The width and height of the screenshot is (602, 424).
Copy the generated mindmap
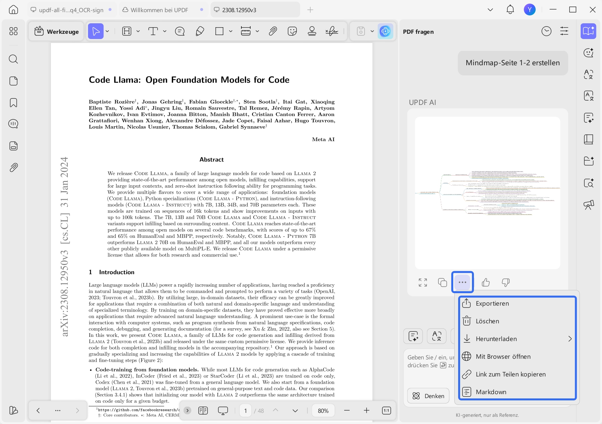(x=442, y=282)
